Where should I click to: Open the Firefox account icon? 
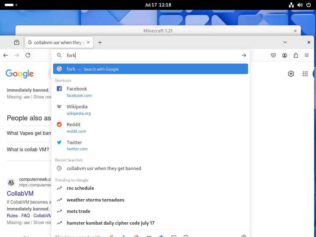285,55
